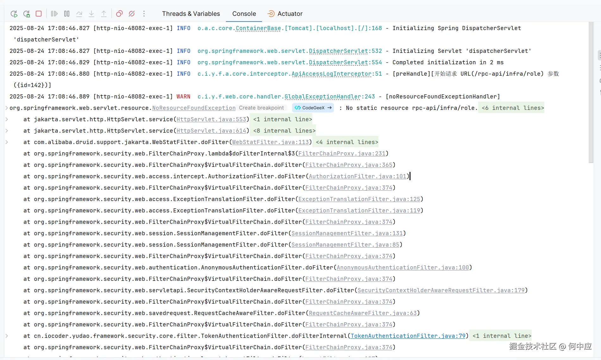Click the Rerun icon in the debug toolbar
601x360 pixels.
pyautogui.click(x=14, y=14)
